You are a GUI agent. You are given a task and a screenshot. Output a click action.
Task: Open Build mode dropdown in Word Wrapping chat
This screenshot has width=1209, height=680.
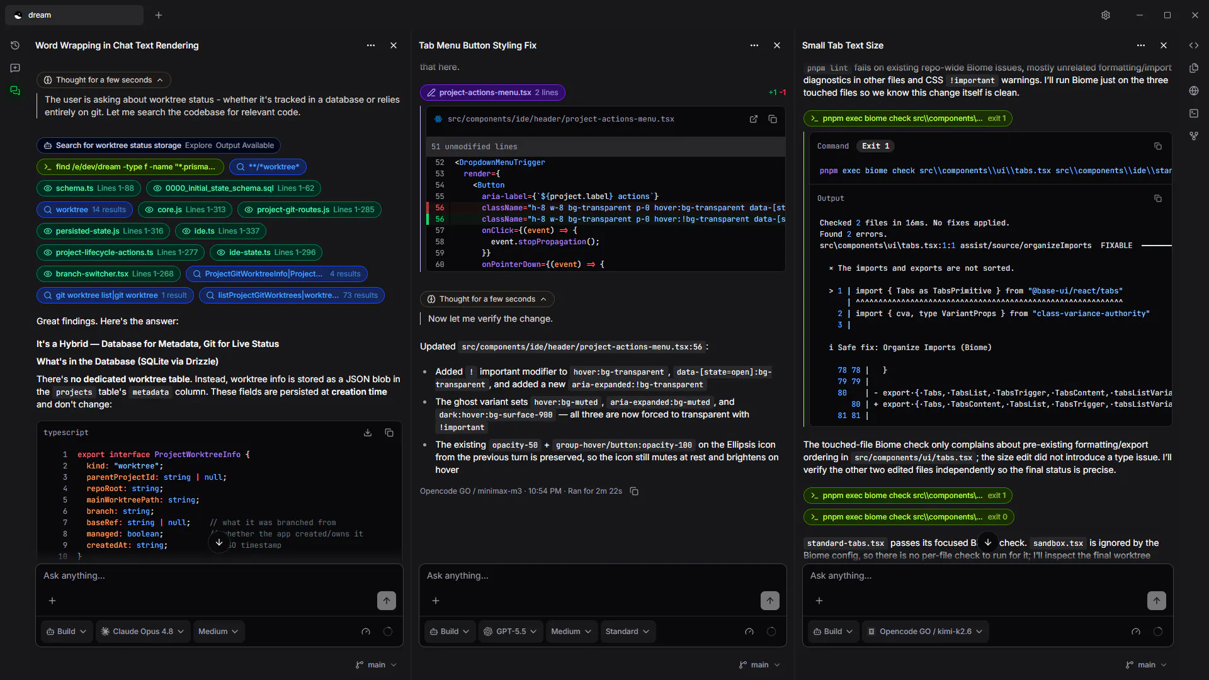(67, 632)
